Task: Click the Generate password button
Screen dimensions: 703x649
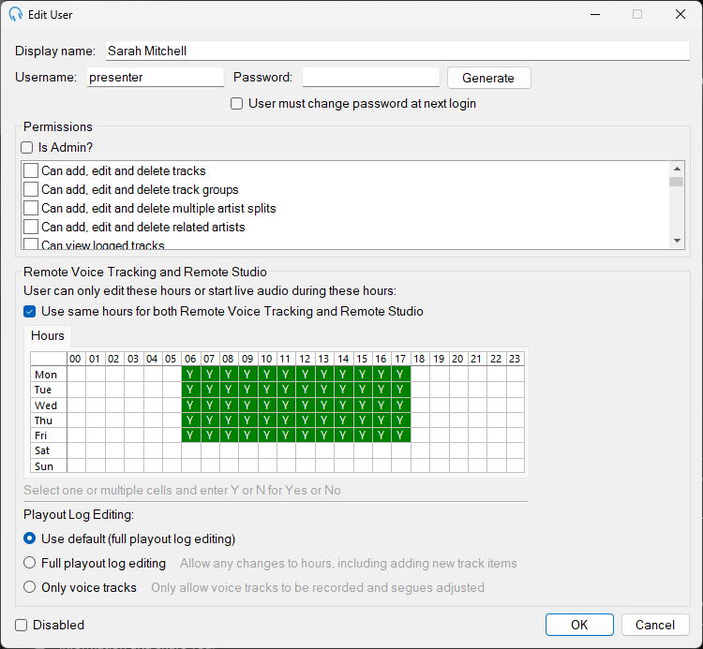Action: (x=488, y=78)
